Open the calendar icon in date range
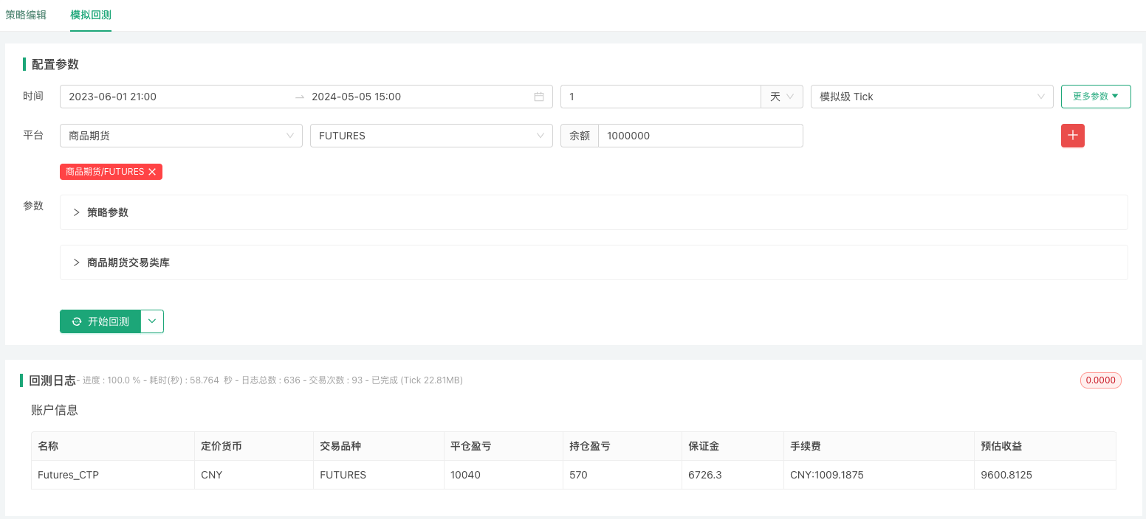Screen dimensions: 1146x519 539,97
